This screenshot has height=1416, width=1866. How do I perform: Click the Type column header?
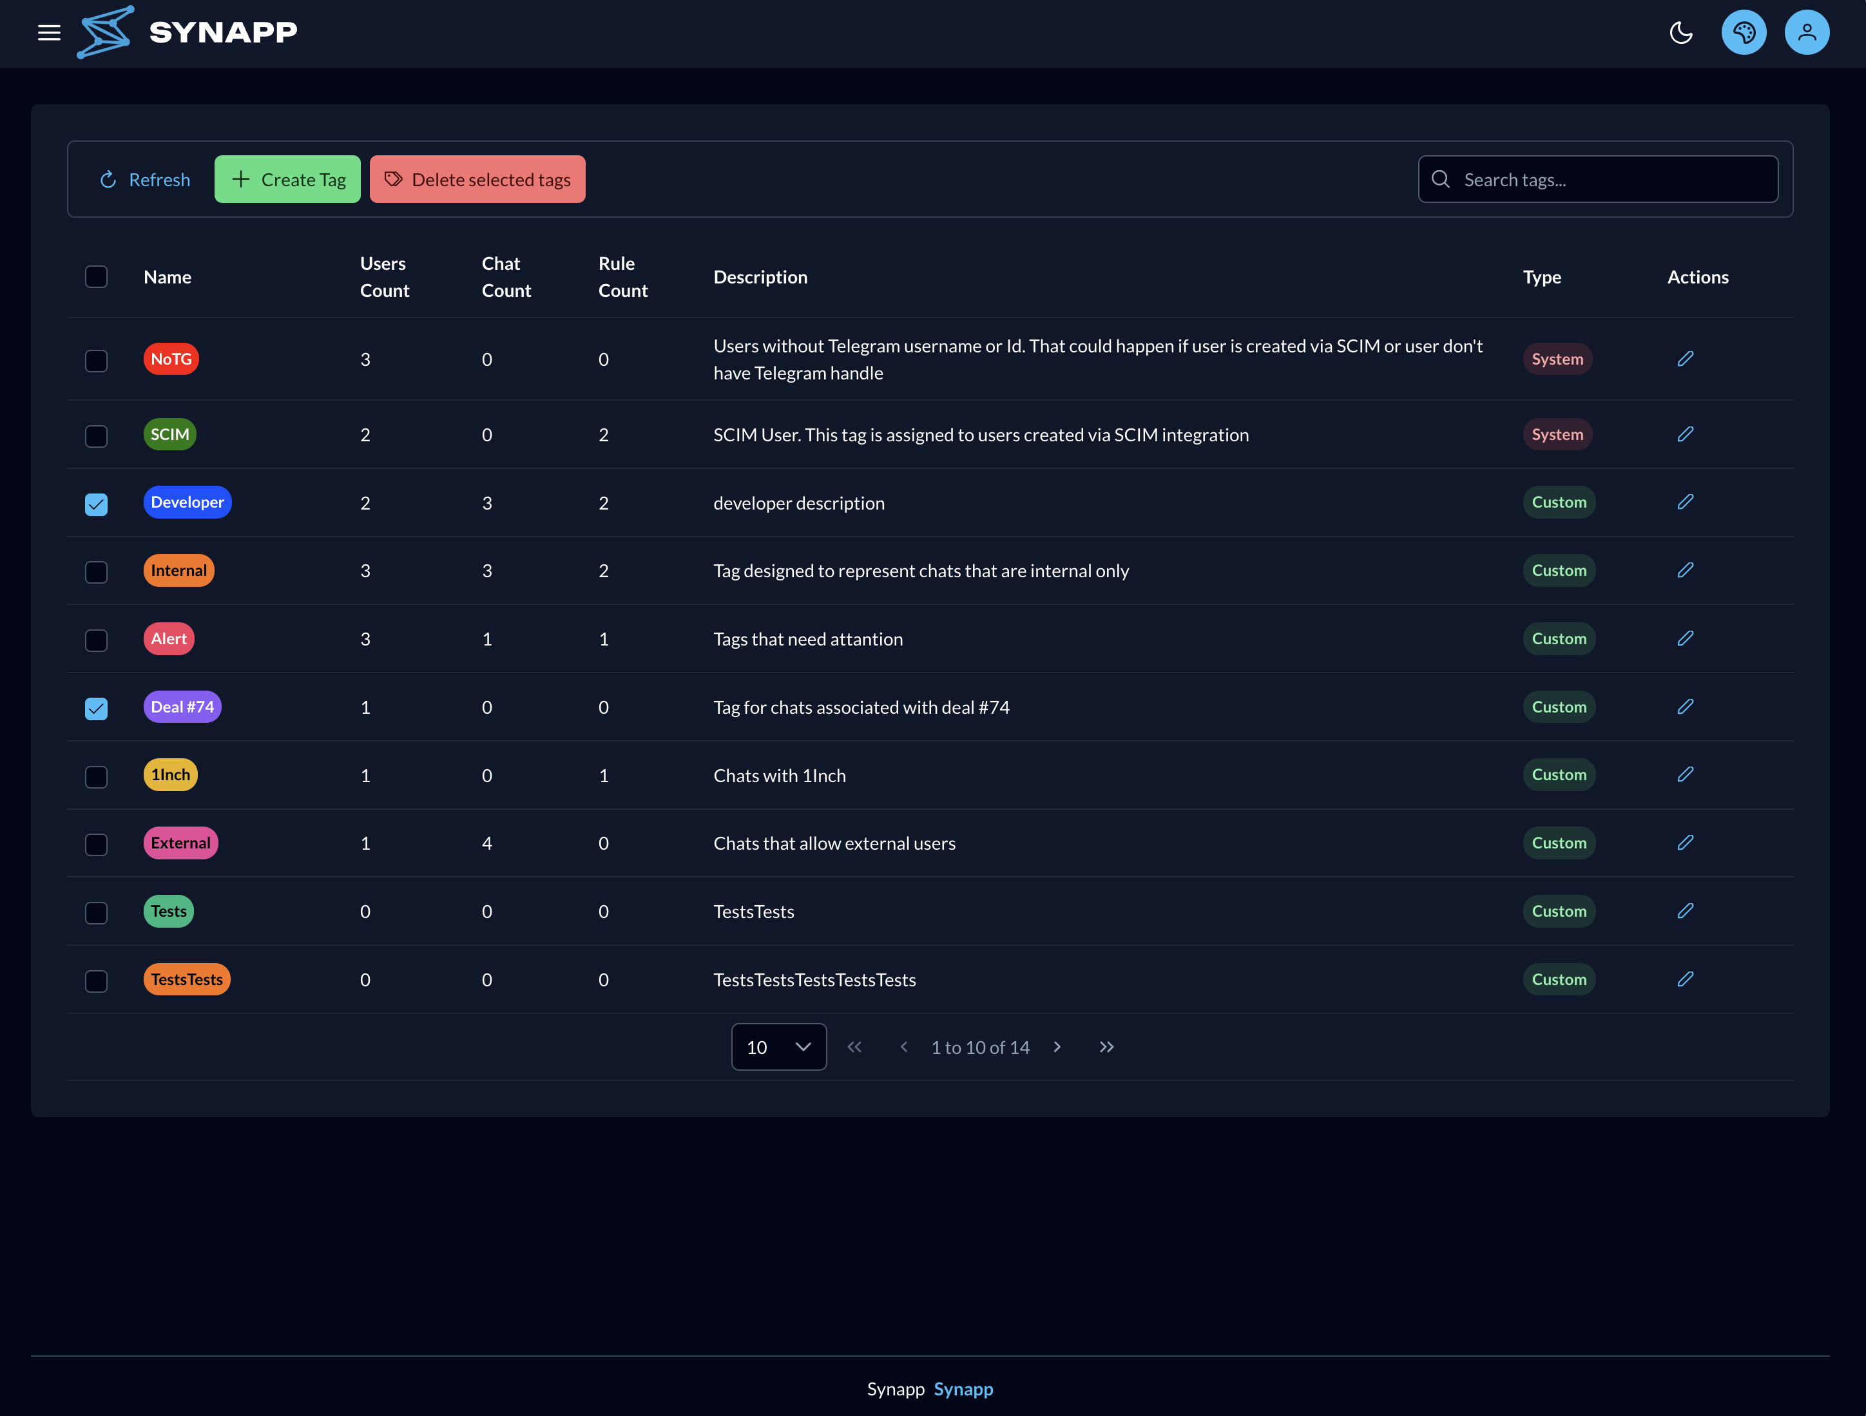[1541, 278]
